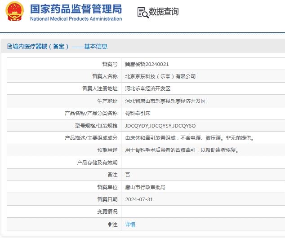
Task: Click the national emblem logo
Action: (14, 11)
